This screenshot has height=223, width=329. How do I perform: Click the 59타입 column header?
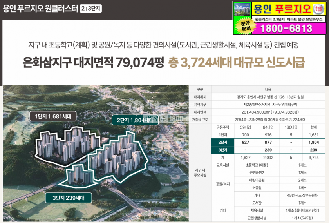[x=243, y=127]
